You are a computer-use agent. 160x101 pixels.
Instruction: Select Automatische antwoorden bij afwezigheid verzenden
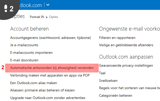coord(52,68)
